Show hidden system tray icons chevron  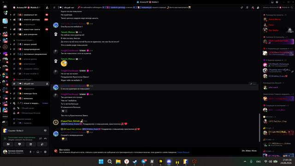[245, 161]
